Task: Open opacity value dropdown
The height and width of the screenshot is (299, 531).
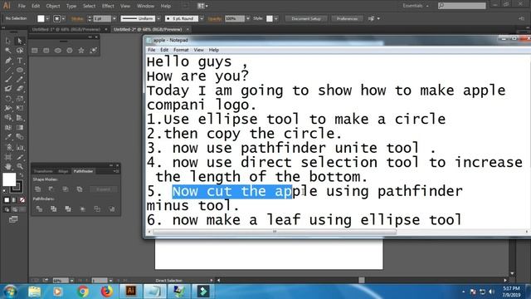Action: [x=248, y=18]
